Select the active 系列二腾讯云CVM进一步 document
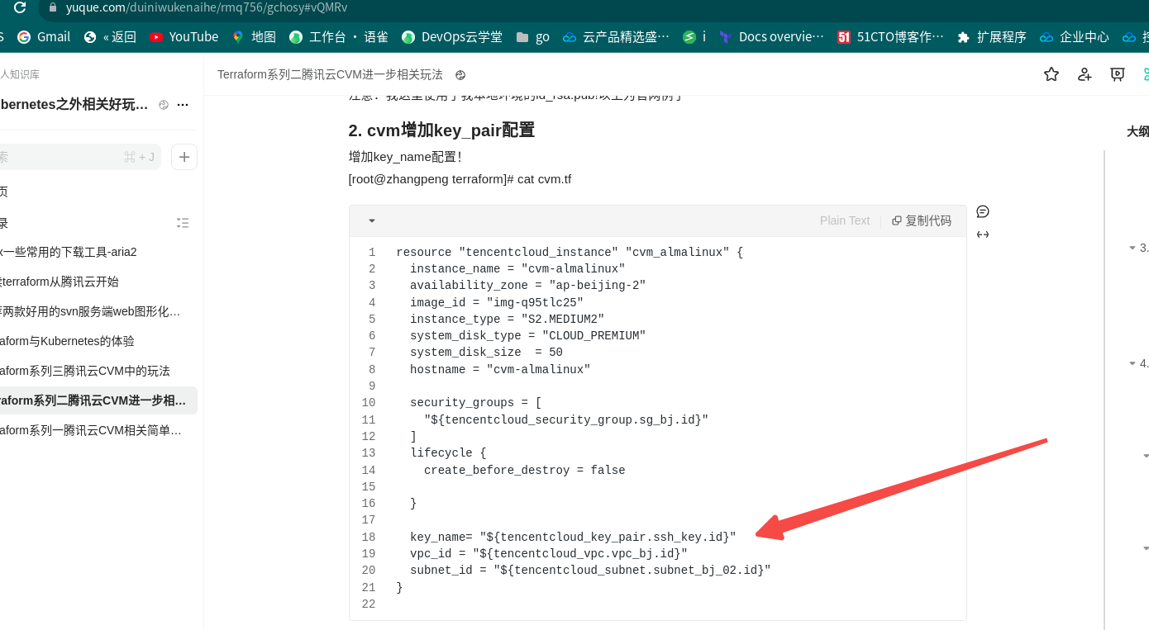Viewport: 1149px width, 630px height. tap(98, 400)
